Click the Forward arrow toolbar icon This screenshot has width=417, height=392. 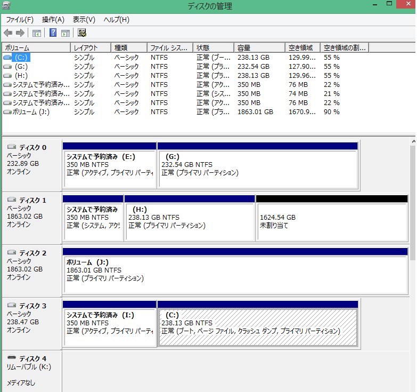coord(20,33)
